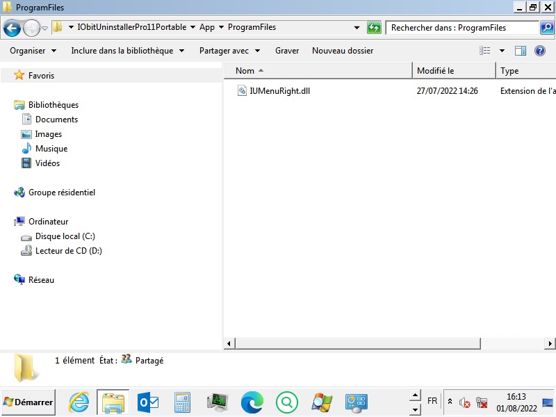The width and height of the screenshot is (556, 417).
Task: Open the recent pages dropdown arrow
Action: [44, 28]
